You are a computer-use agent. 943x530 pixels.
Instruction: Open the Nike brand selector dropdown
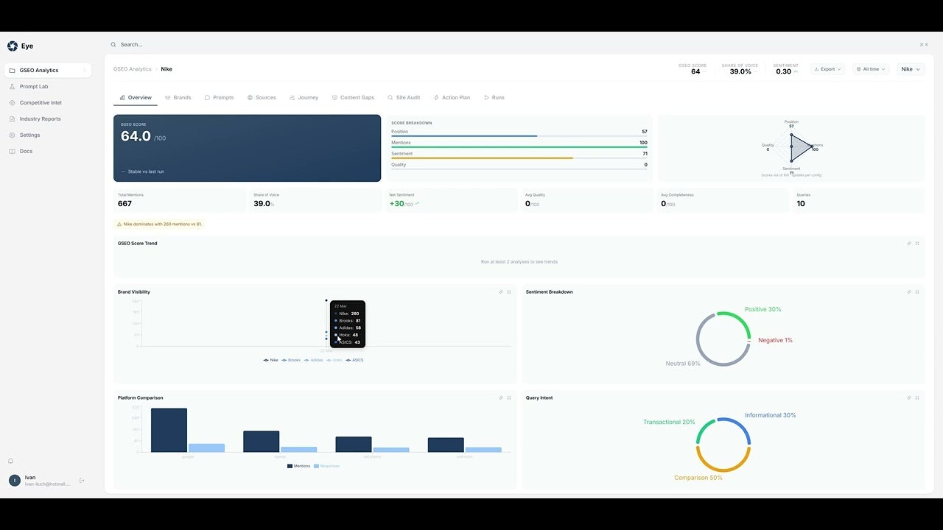click(x=911, y=69)
